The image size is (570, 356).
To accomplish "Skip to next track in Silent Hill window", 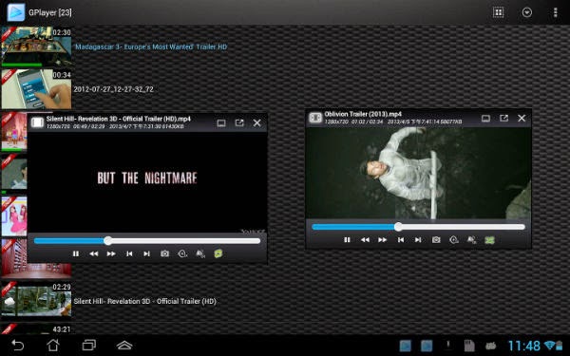I will (146, 253).
